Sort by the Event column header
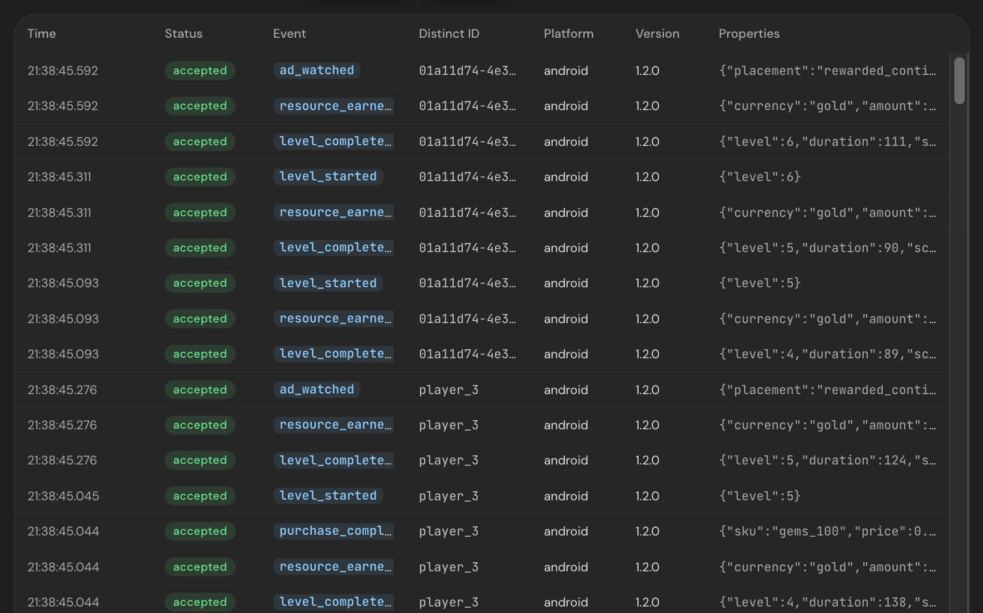The width and height of the screenshot is (983, 613). point(289,34)
